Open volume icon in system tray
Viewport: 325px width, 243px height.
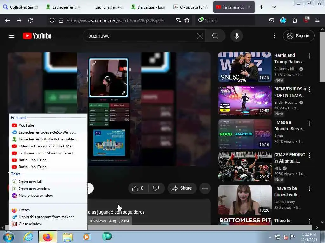pyautogui.click(x=285, y=237)
